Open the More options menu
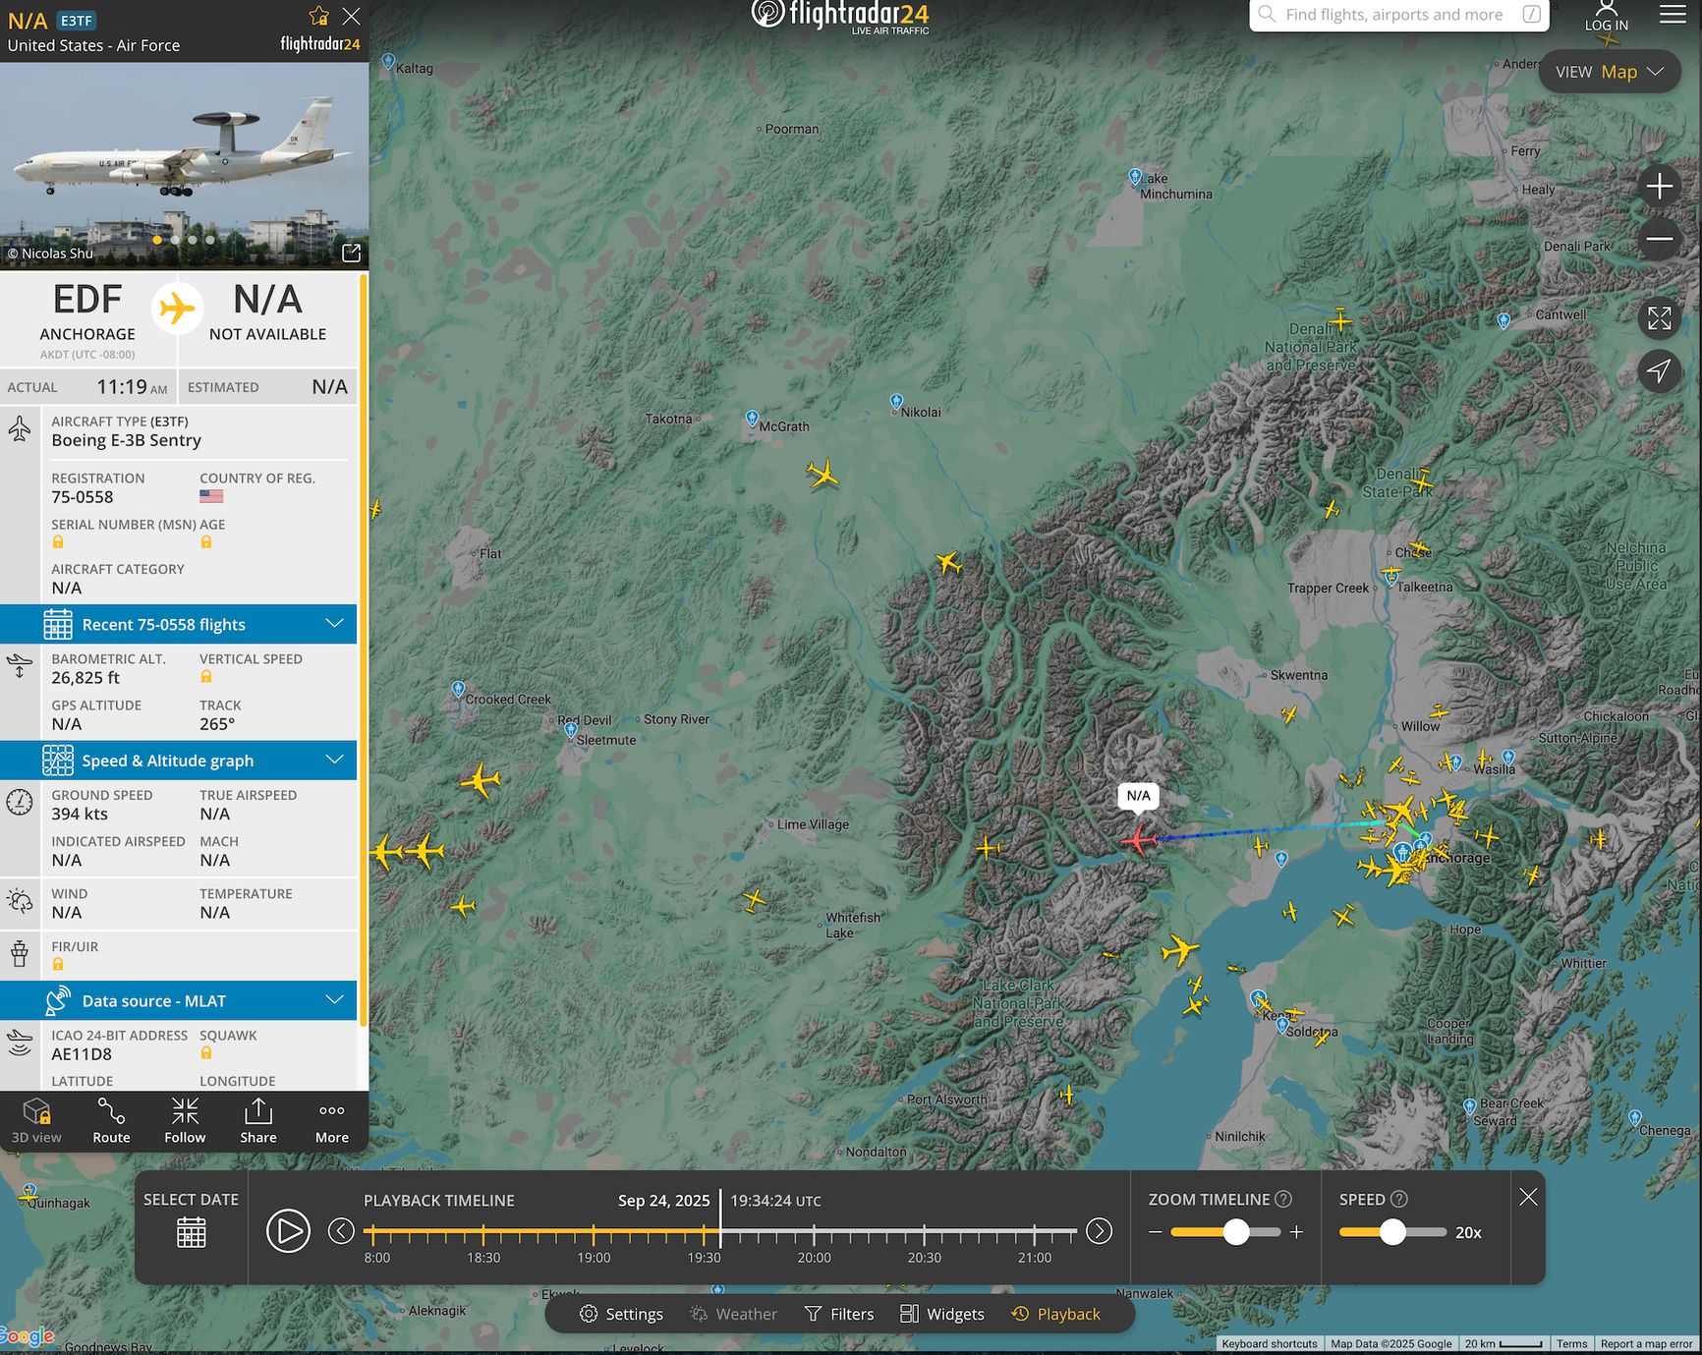Image resolution: width=1702 pixels, height=1355 pixels. coord(331,1121)
